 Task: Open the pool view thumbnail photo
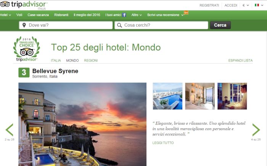coord(167,96)
